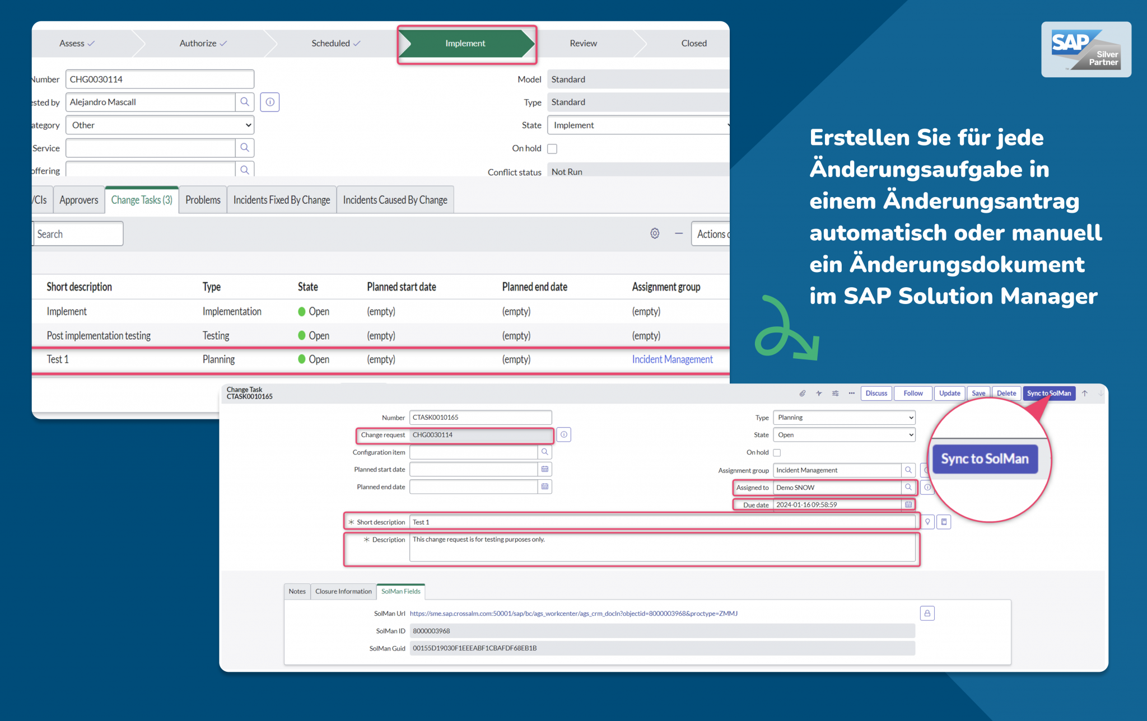1147x721 pixels.
Task: Switch to Incidents Fixed By Change tab
Action: pos(282,200)
